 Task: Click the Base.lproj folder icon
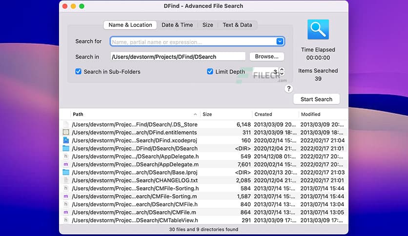[66, 172]
